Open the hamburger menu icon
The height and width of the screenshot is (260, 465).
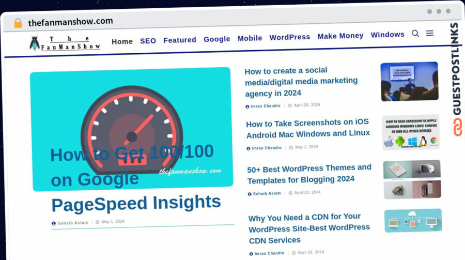pyautogui.click(x=430, y=33)
